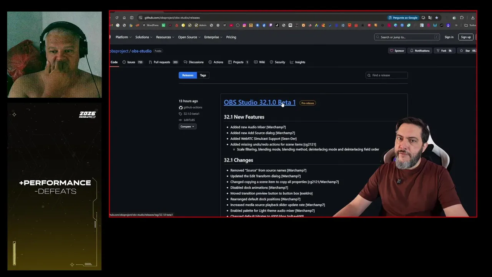492x277 pixels.
Task: Expand the Platform menu
Action: (x=123, y=37)
